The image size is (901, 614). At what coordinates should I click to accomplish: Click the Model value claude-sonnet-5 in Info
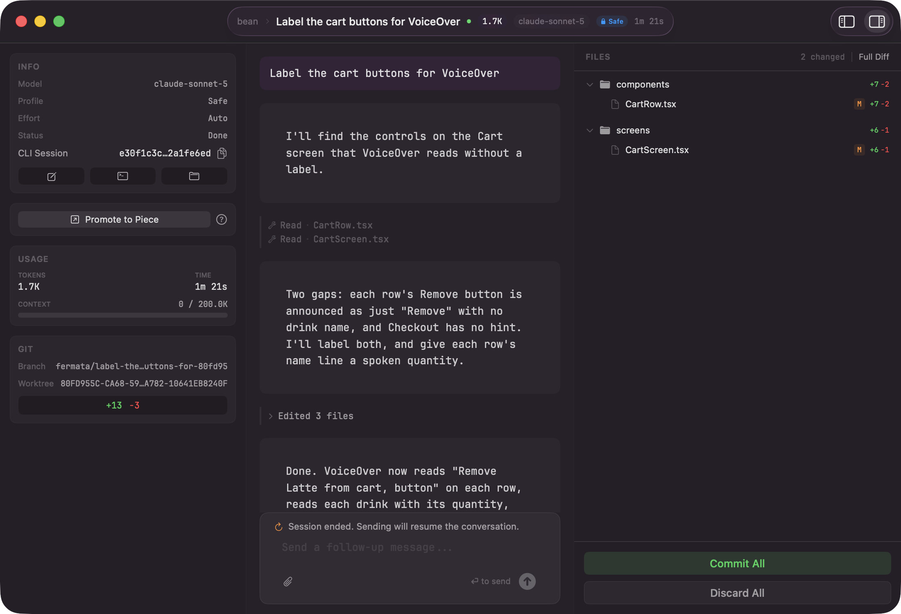pyautogui.click(x=190, y=84)
